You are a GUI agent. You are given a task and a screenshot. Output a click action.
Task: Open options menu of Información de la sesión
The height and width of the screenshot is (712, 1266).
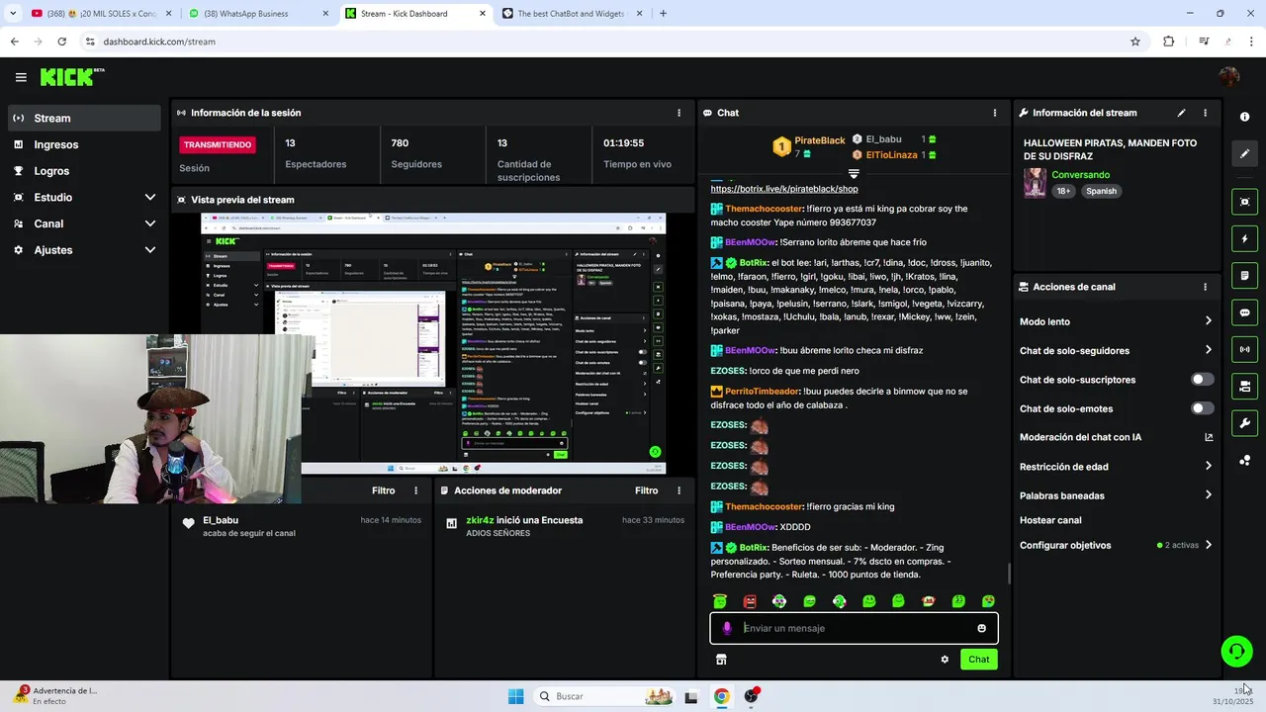tap(678, 113)
